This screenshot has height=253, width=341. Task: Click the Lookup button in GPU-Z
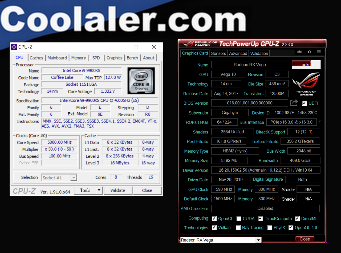point(306,65)
